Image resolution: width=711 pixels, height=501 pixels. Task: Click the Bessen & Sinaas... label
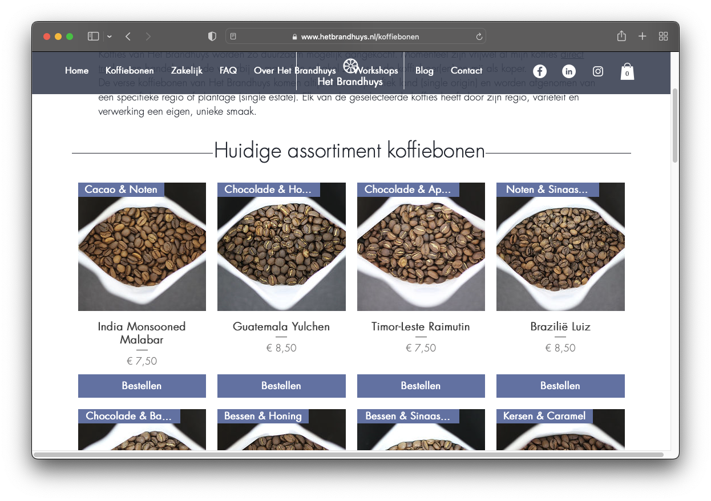click(x=408, y=416)
